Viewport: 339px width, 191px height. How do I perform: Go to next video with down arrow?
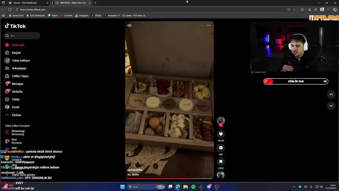331,106
